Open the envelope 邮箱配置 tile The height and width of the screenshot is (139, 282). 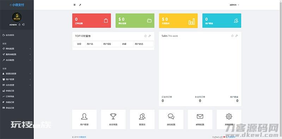coord(200,119)
